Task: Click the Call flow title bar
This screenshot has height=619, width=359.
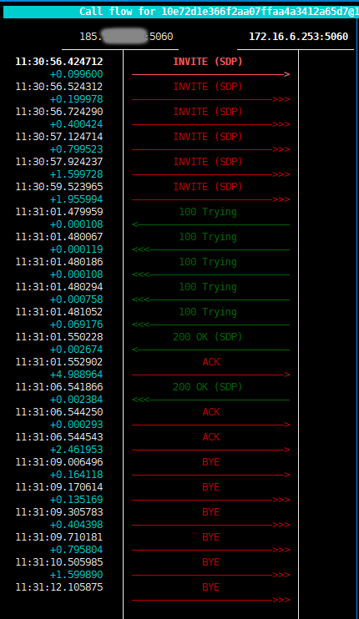Action: (180, 12)
